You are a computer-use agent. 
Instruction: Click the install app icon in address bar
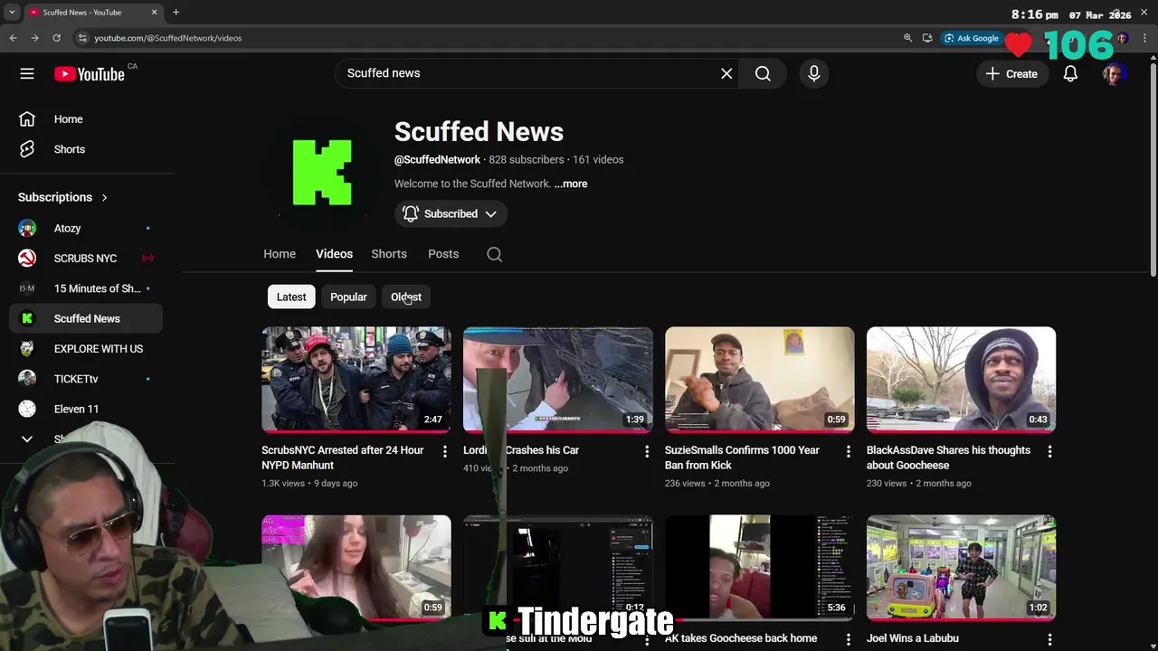pos(927,38)
